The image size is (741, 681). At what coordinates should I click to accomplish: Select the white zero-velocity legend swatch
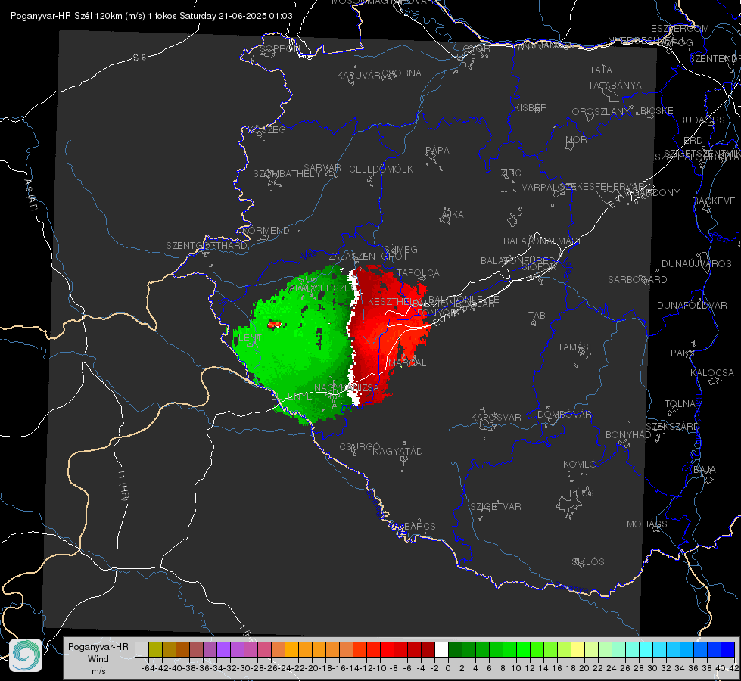click(441, 649)
